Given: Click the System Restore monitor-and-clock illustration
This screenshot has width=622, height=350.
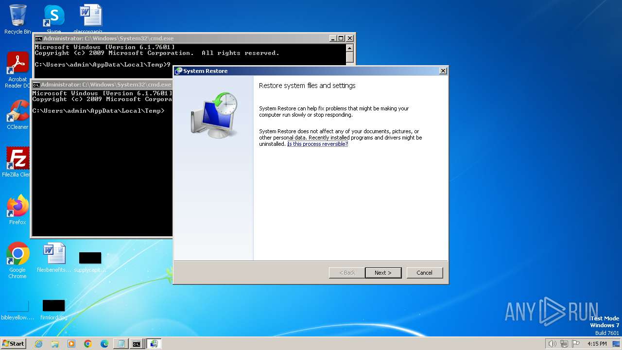Looking at the screenshot, I should (x=214, y=115).
